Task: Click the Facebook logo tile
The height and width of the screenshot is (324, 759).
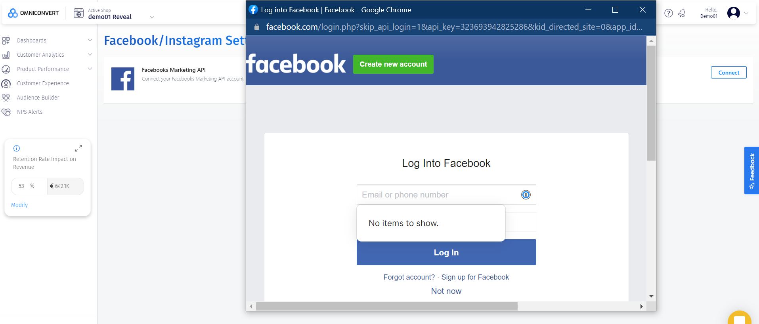Action: [123, 79]
